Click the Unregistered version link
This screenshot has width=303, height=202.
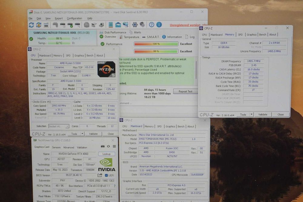click(x=188, y=25)
